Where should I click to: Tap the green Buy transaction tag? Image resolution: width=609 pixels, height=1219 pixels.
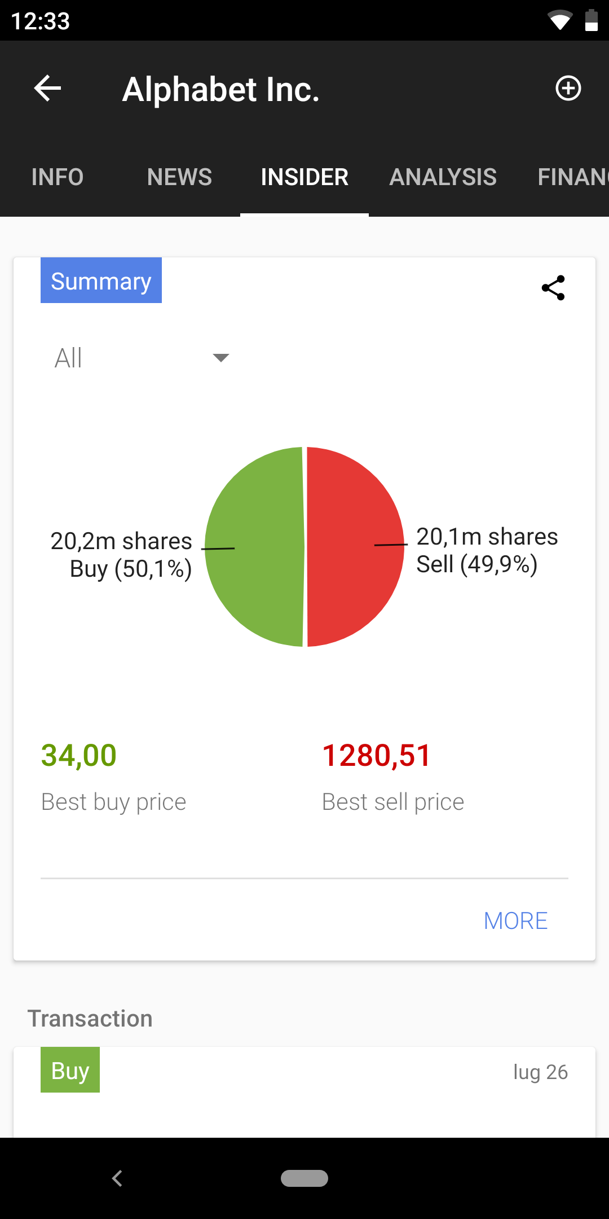tap(70, 1070)
